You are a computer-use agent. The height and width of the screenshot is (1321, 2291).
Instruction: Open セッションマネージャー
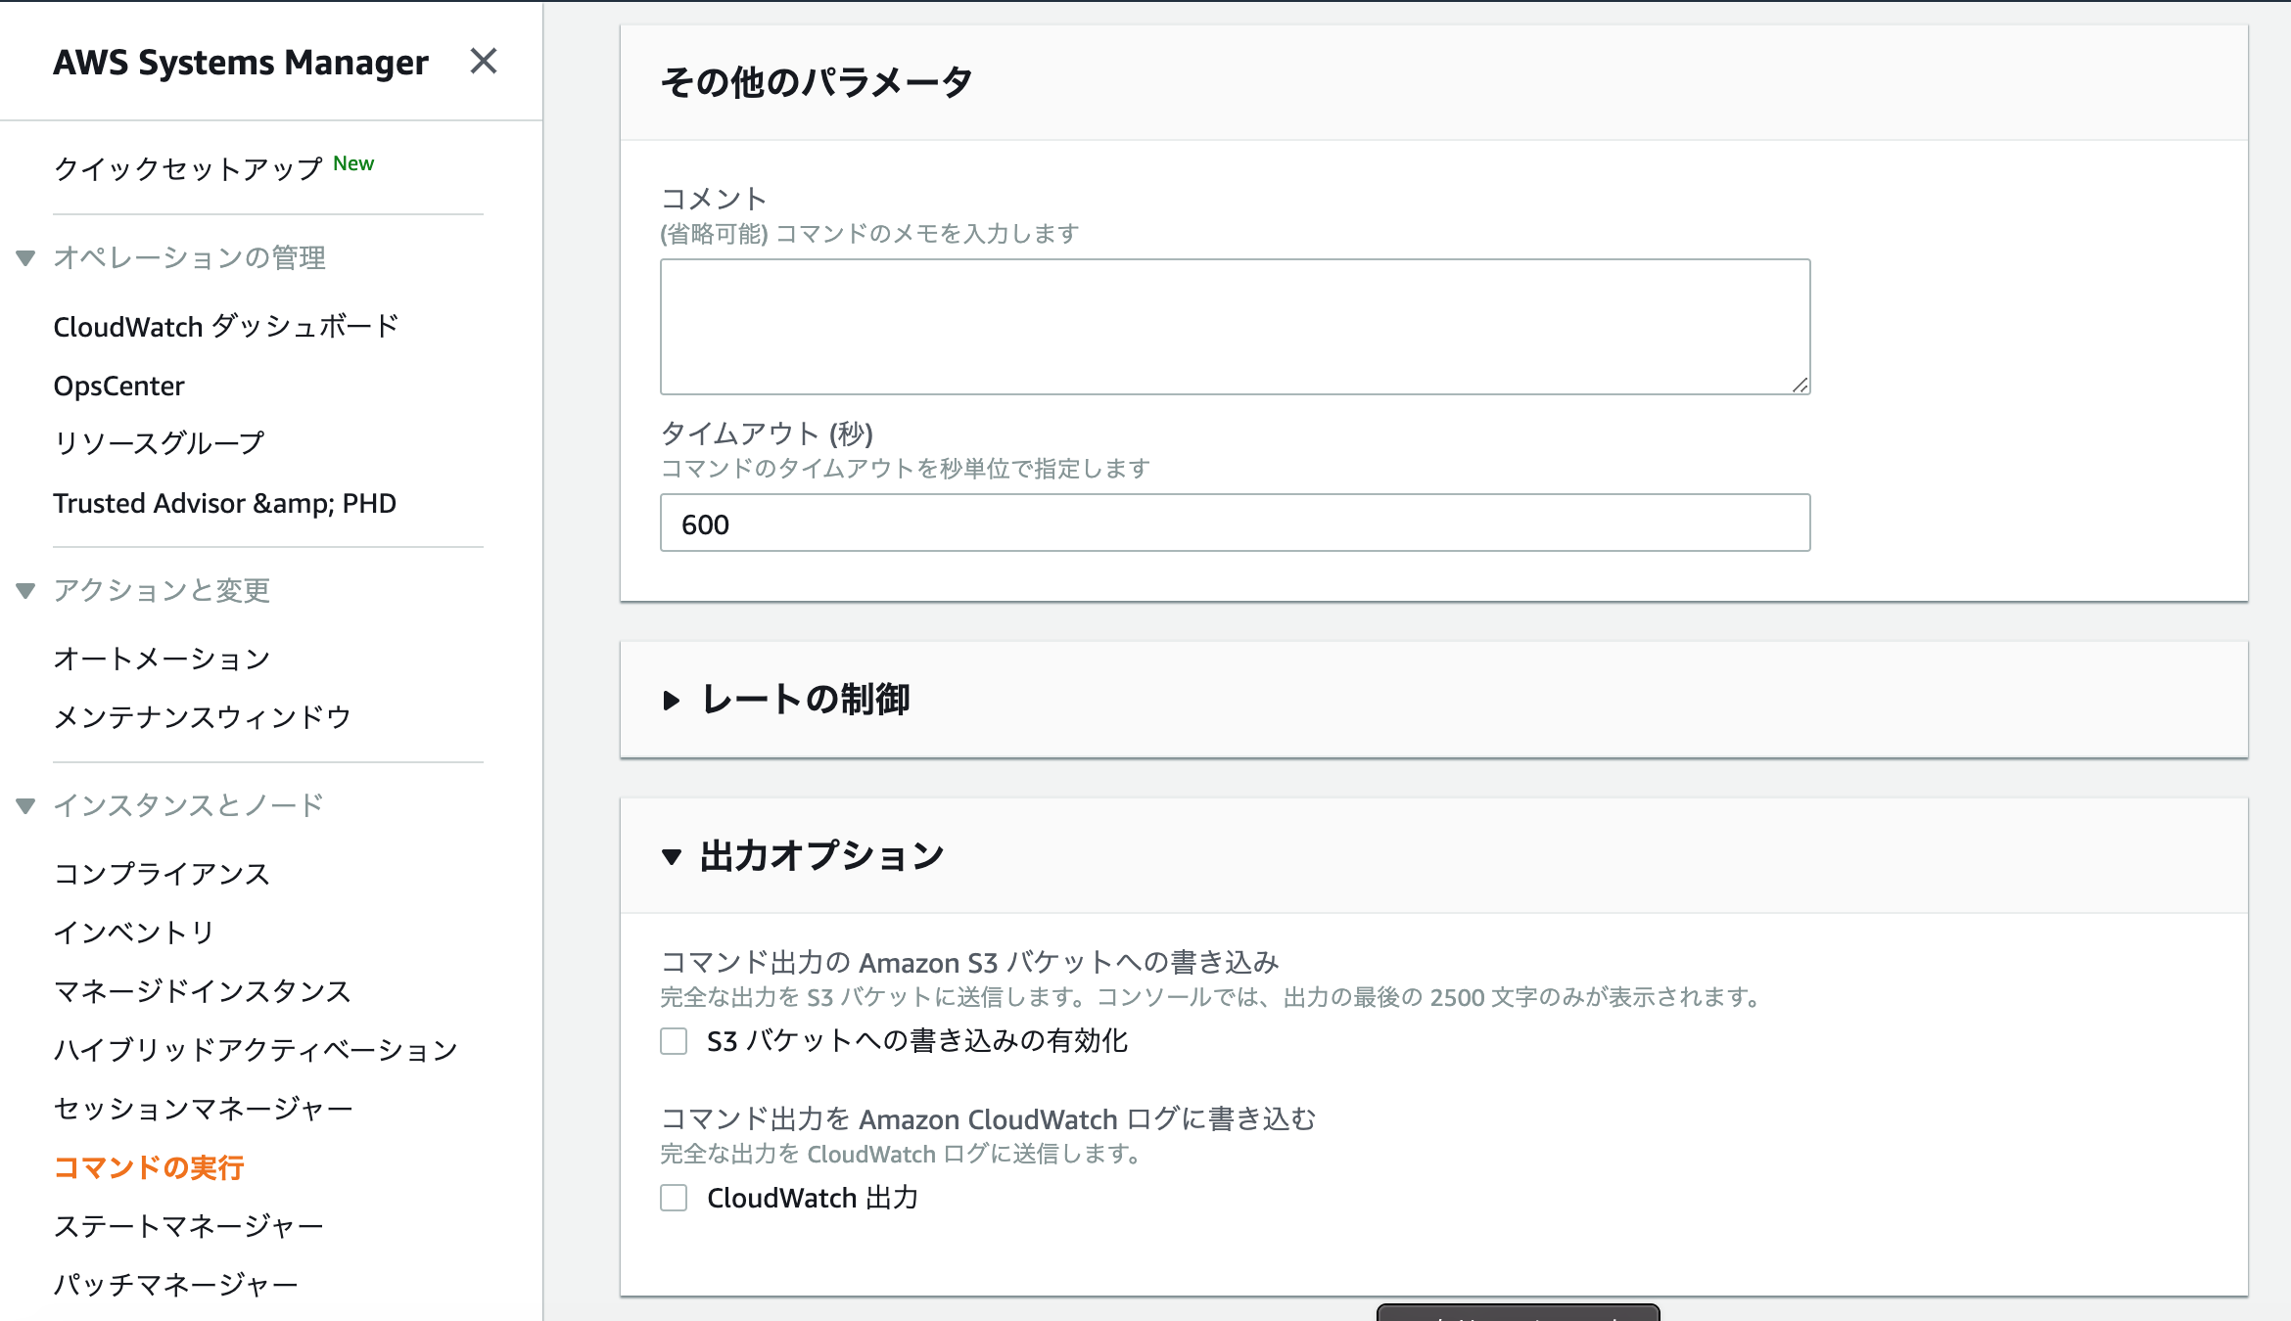coord(204,1109)
